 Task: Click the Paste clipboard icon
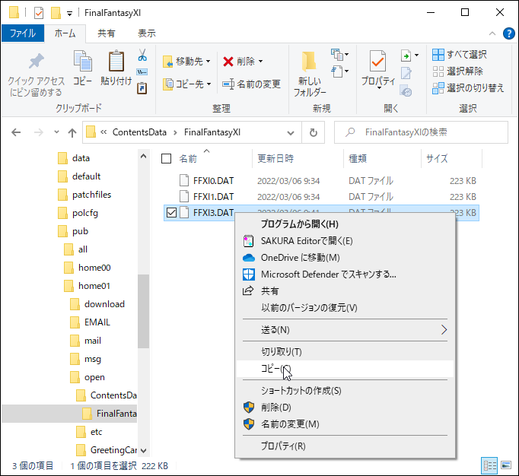pos(116,62)
